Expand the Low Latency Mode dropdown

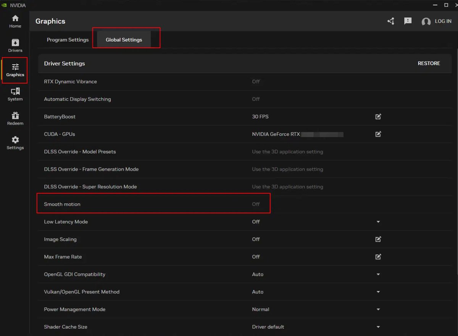click(378, 222)
